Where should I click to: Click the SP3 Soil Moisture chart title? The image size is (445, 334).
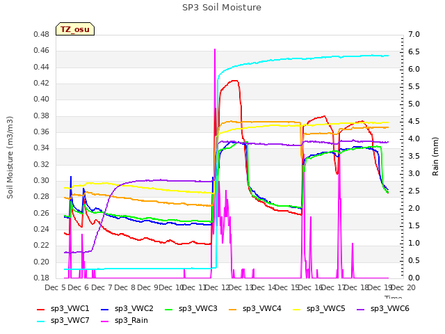(222, 8)
